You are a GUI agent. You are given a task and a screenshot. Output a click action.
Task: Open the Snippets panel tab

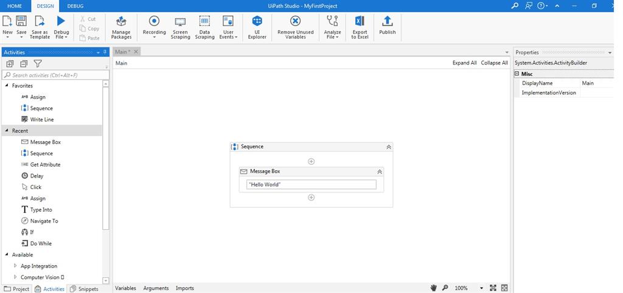pyautogui.click(x=84, y=289)
